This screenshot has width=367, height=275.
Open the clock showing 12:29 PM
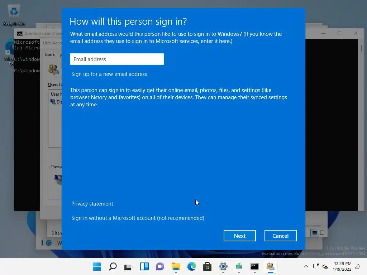(x=342, y=266)
